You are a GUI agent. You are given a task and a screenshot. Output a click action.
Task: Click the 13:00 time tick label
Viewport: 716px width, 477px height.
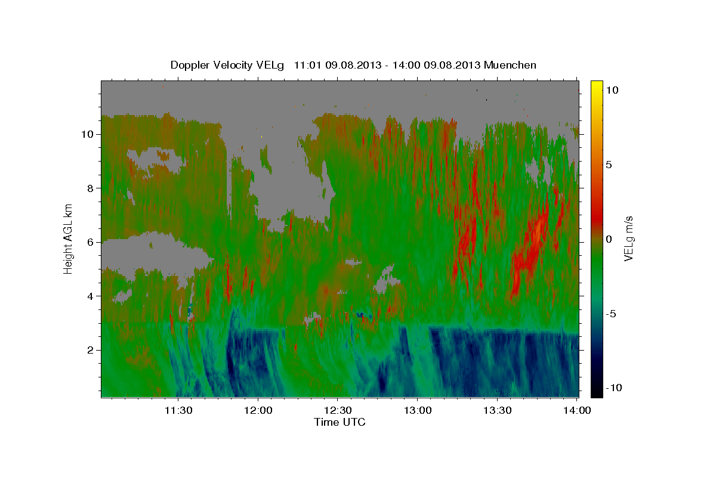pyautogui.click(x=418, y=410)
